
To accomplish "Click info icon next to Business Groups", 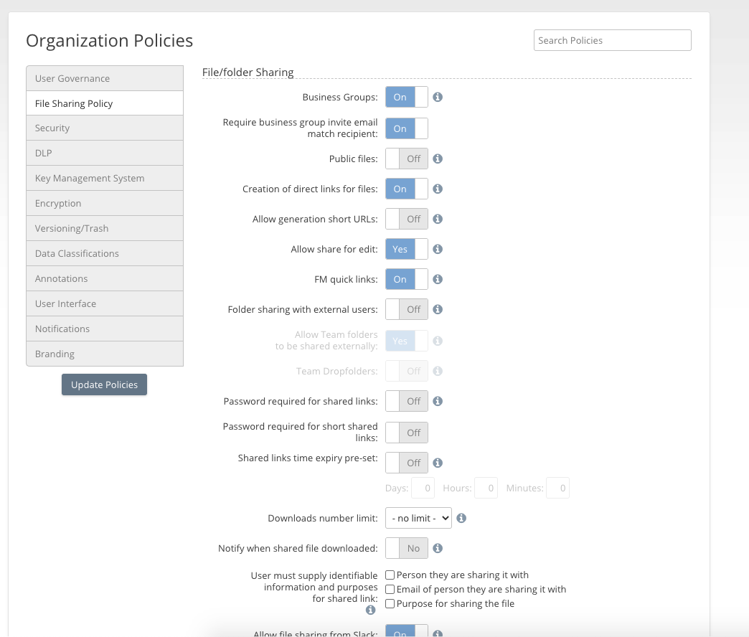I will pos(438,97).
